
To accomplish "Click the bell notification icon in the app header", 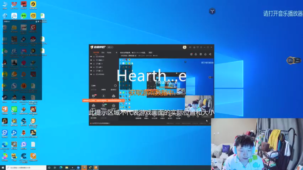I will click(205, 54).
